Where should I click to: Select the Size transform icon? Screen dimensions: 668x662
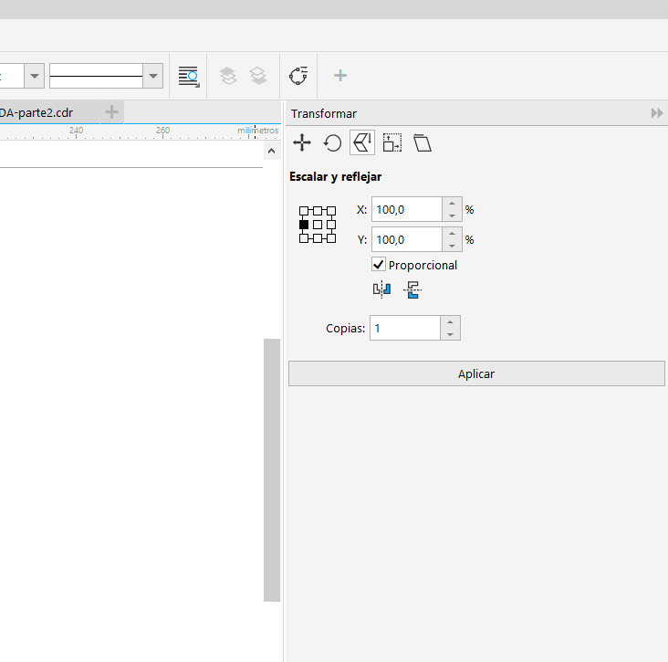coord(391,142)
